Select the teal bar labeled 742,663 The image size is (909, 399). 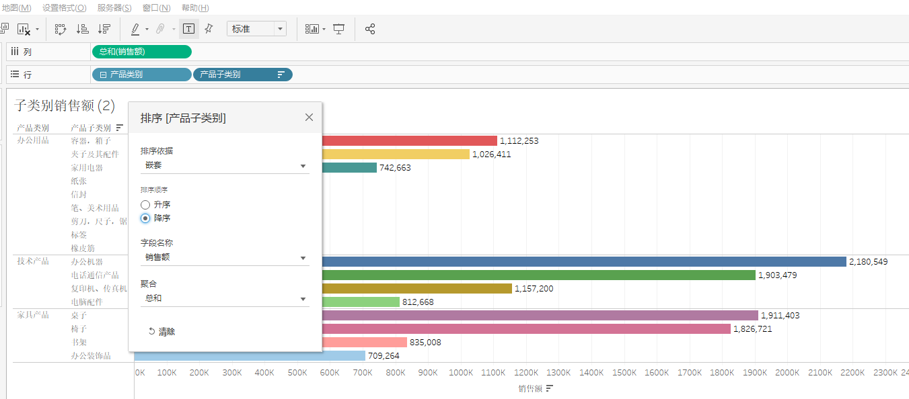click(349, 168)
